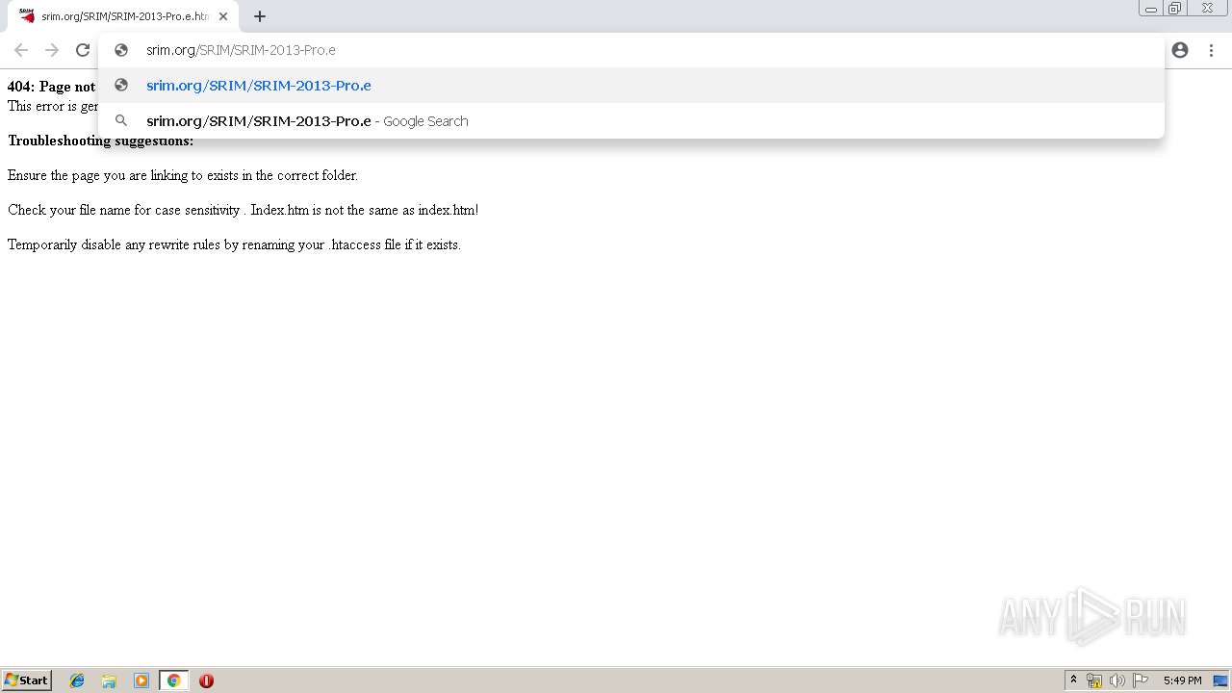Image resolution: width=1232 pixels, height=693 pixels.
Task: Minimize the Chrome window
Action: [1151, 8]
